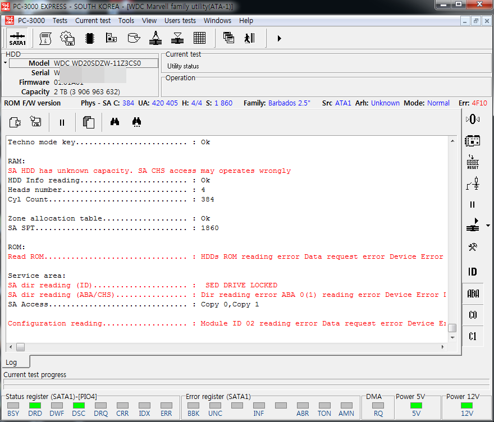Click the 'Read ROM' error log line
Image resolution: width=494 pixels, height=422 pixels.
pyautogui.click(x=226, y=256)
